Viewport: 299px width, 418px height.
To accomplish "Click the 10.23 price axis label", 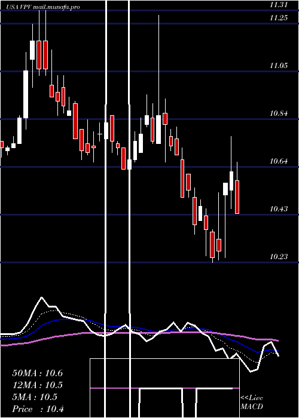I will pos(279,257).
